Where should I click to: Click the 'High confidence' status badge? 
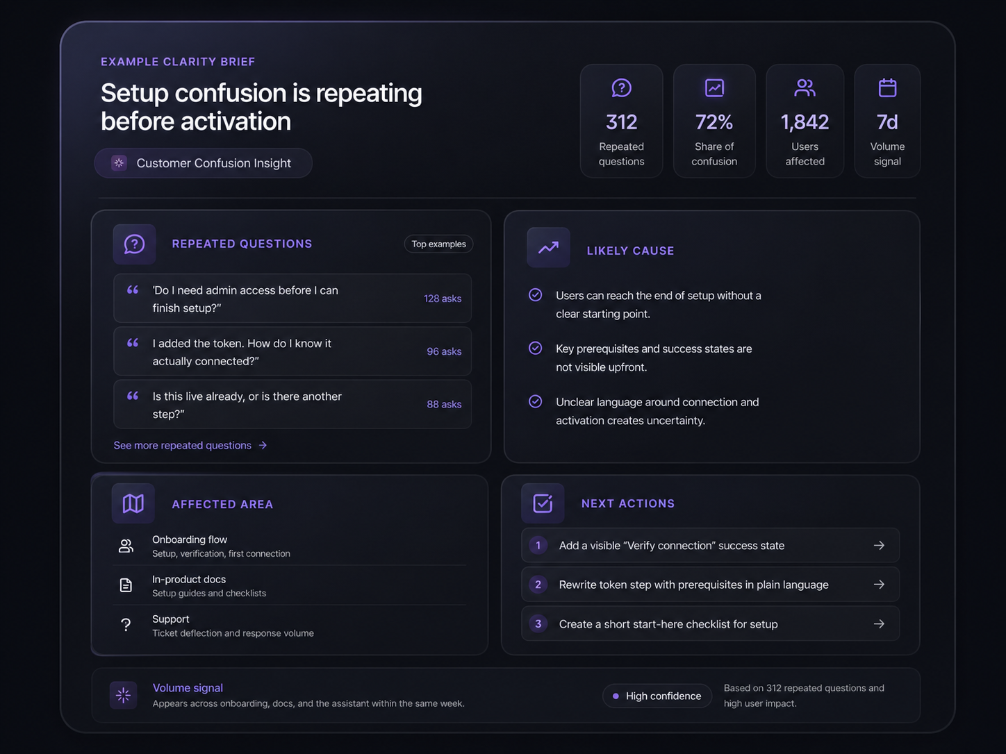tap(657, 696)
